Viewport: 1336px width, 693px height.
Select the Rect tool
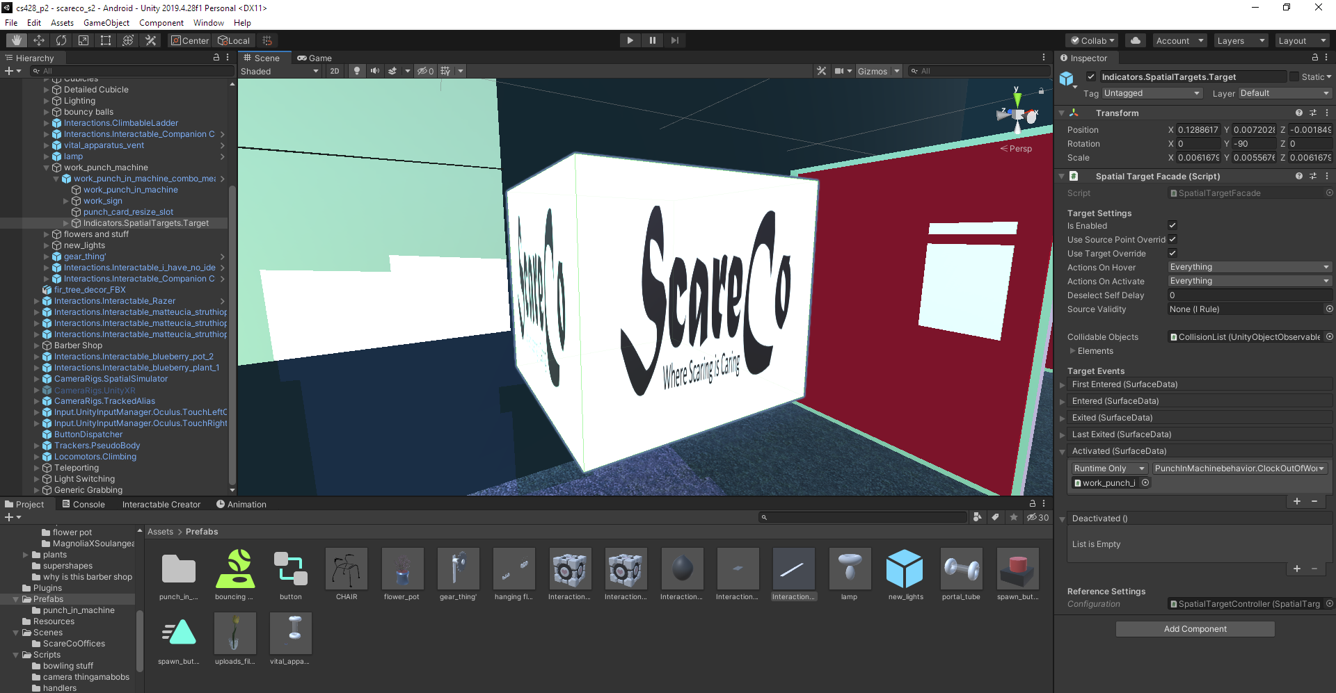(106, 40)
